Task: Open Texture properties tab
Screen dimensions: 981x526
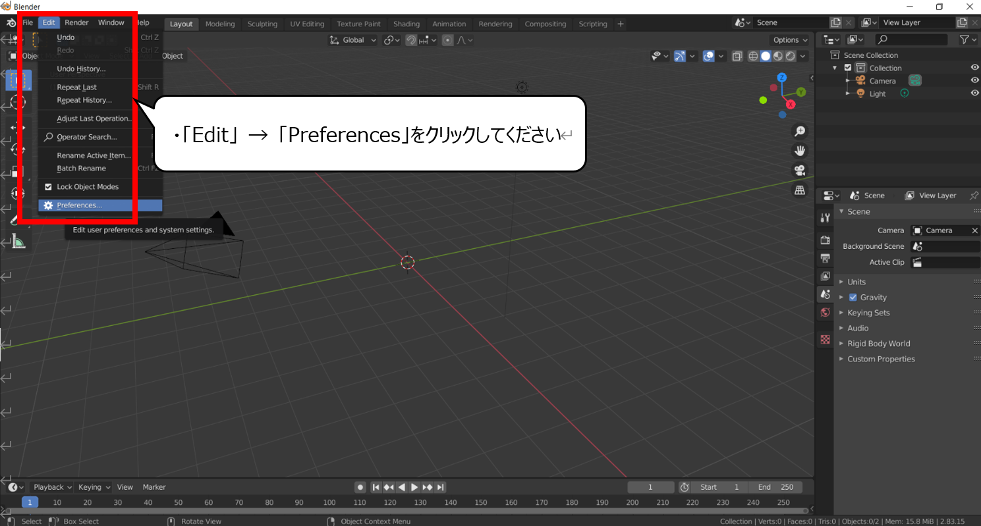Action: [x=825, y=340]
